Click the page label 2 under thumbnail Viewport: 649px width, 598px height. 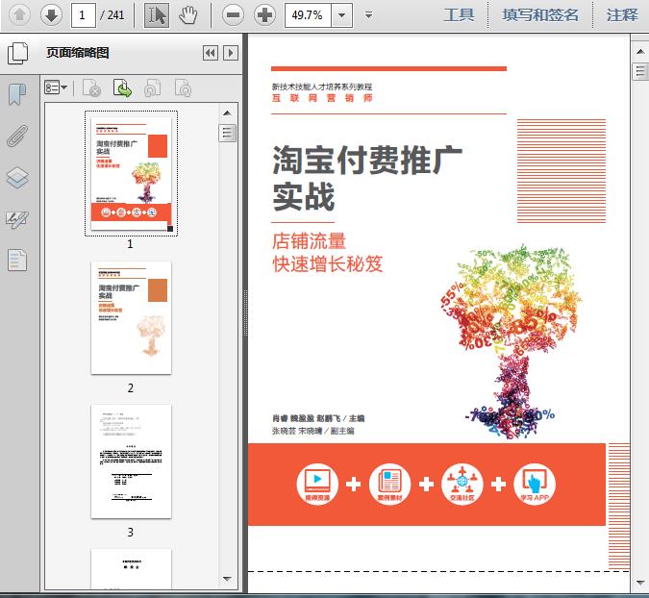[x=131, y=388]
